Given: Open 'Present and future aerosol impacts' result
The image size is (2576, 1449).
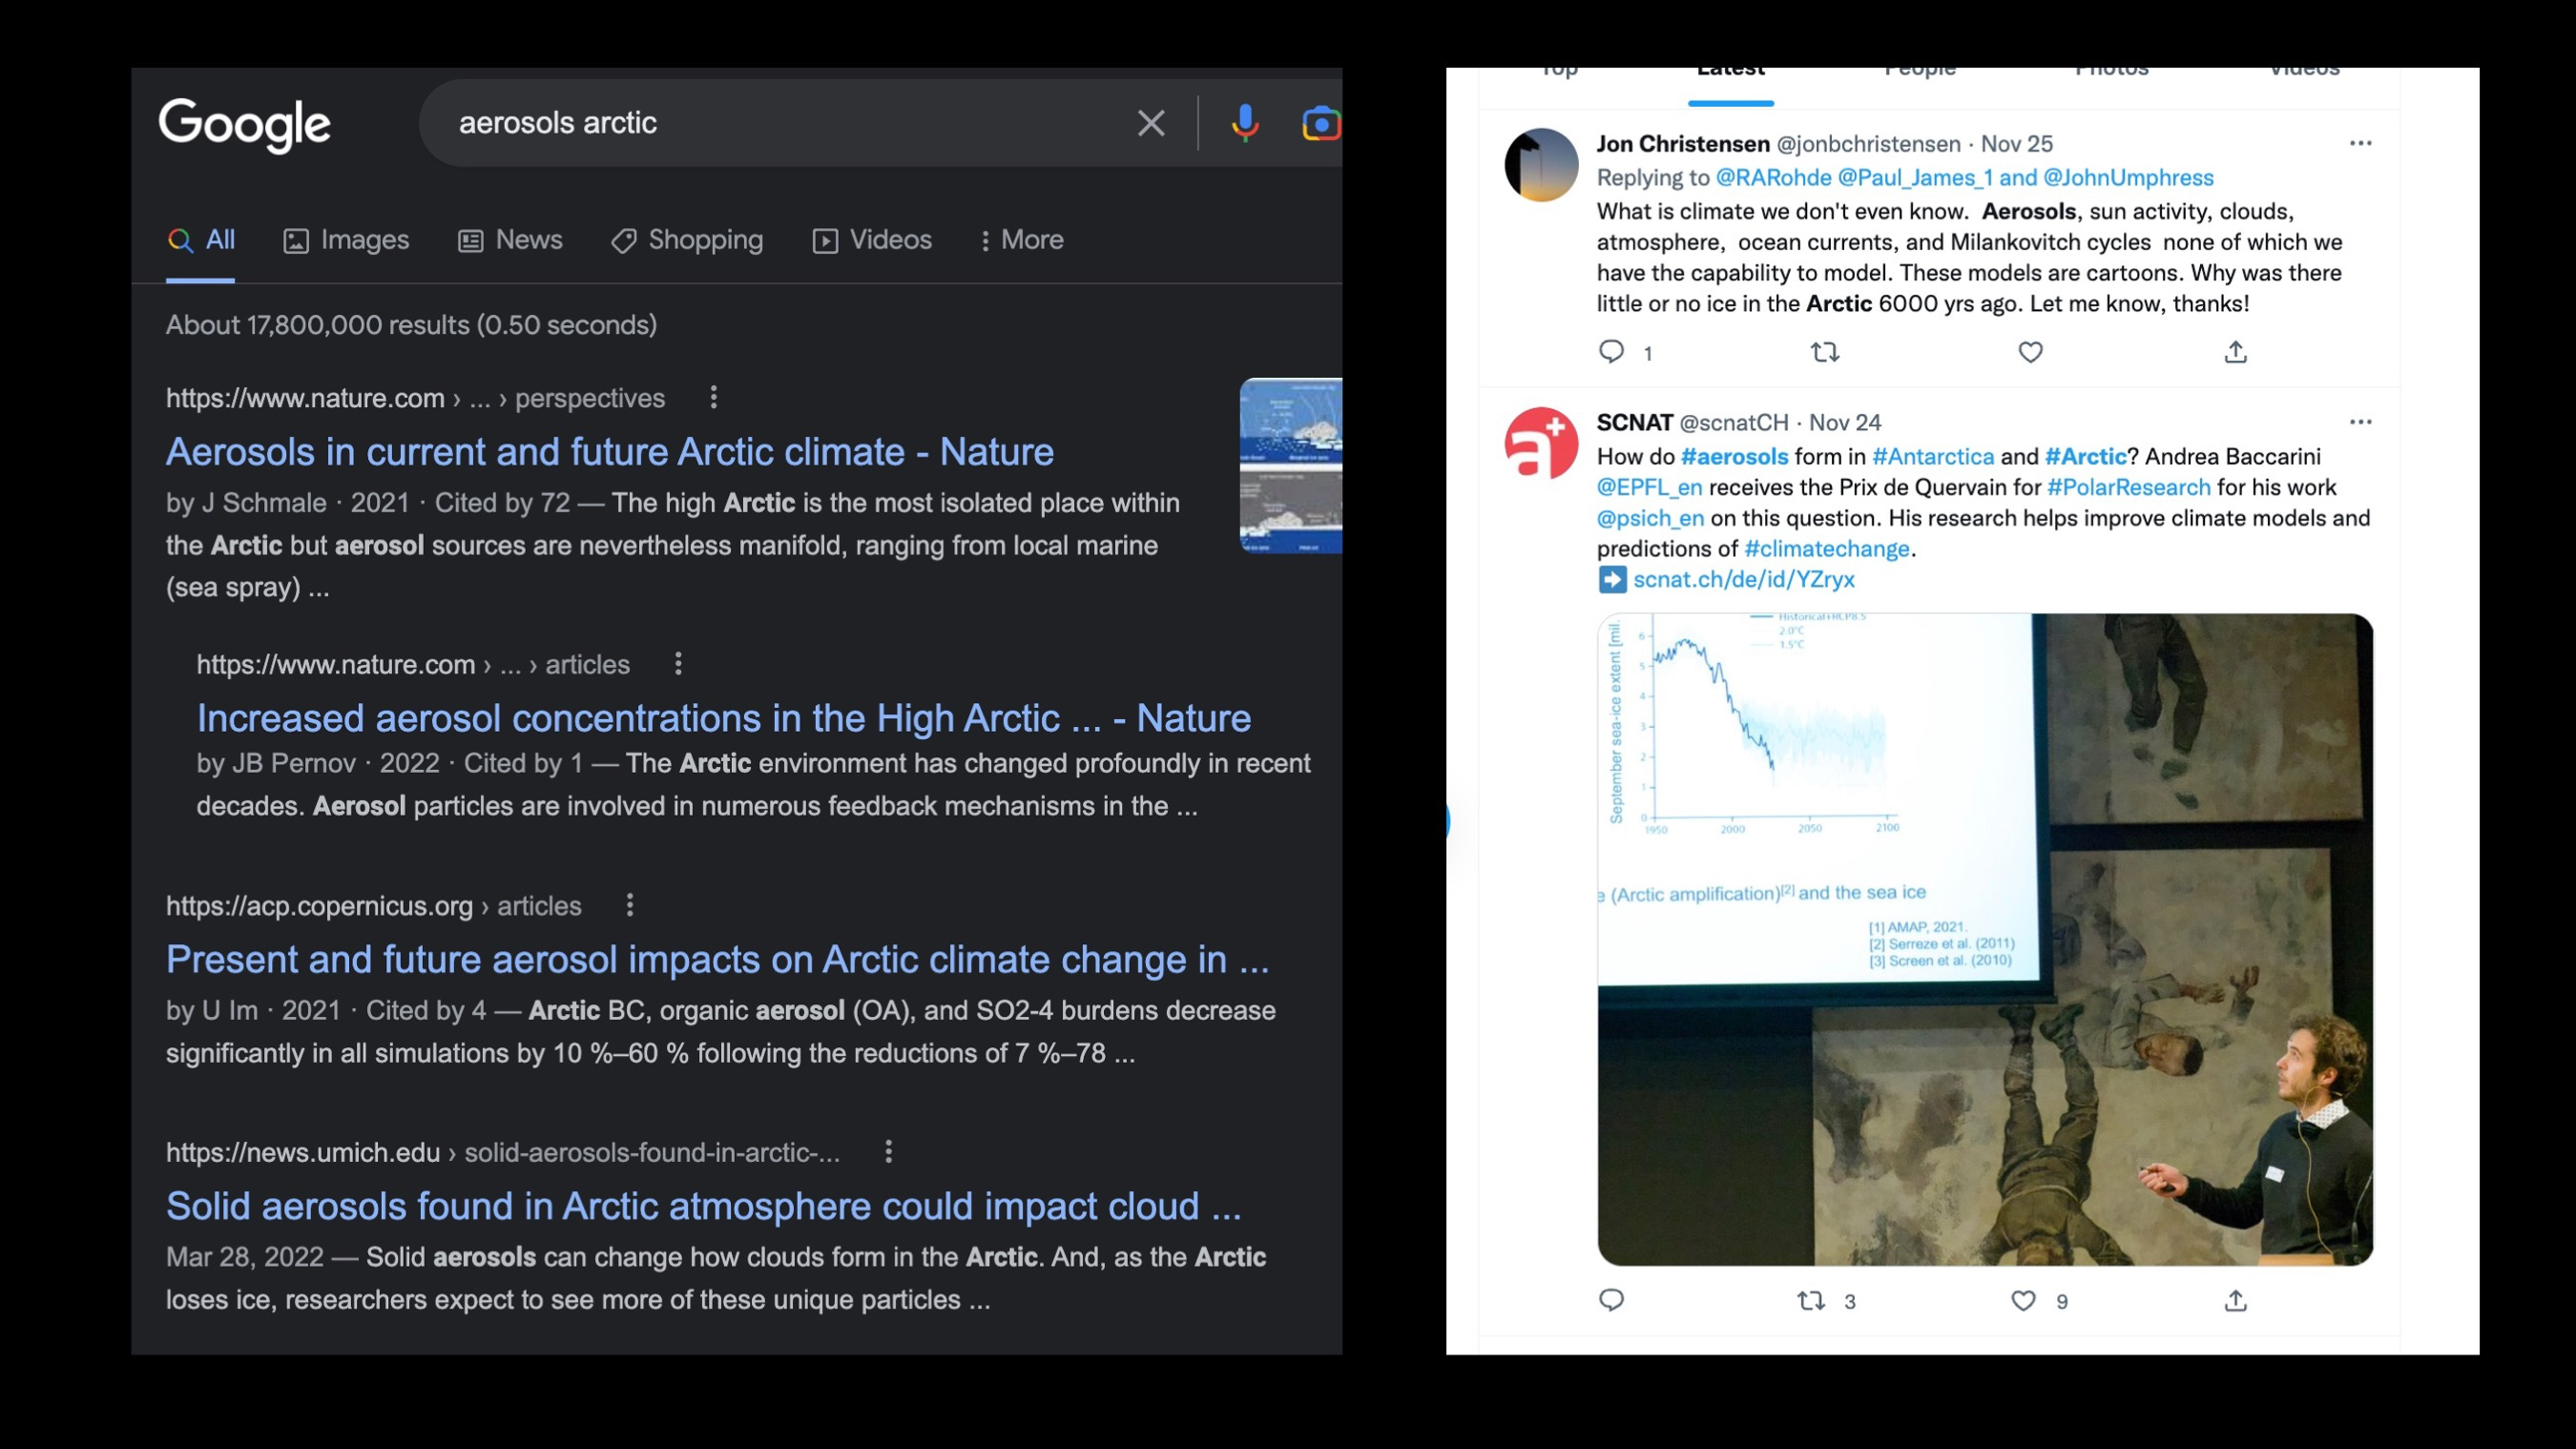Looking at the screenshot, I should [x=718, y=959].
